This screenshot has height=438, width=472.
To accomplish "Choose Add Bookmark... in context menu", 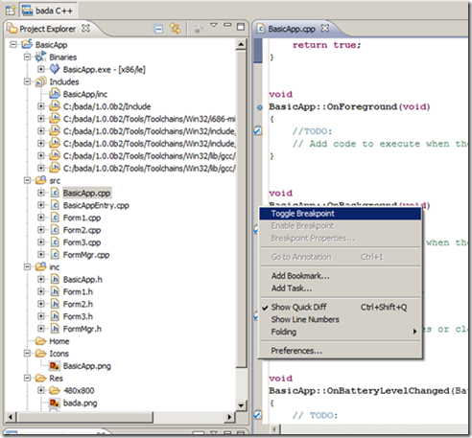I will pos(341,276).
